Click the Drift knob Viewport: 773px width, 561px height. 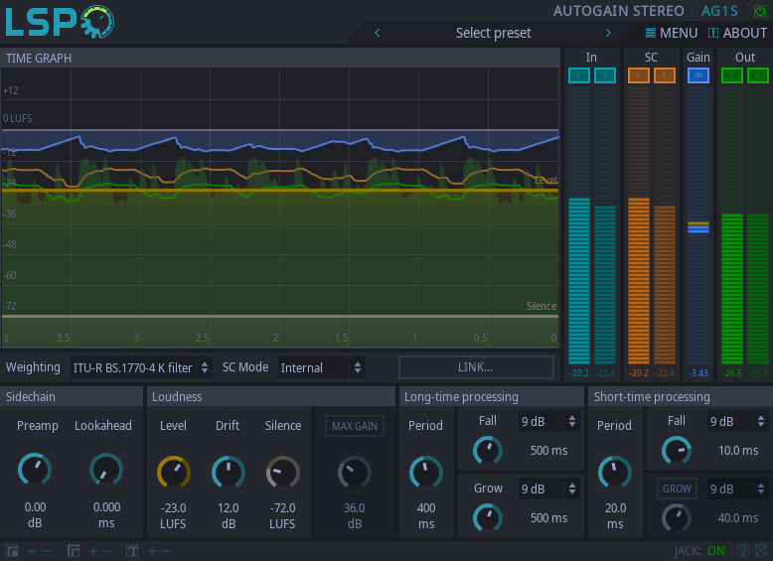229,473
